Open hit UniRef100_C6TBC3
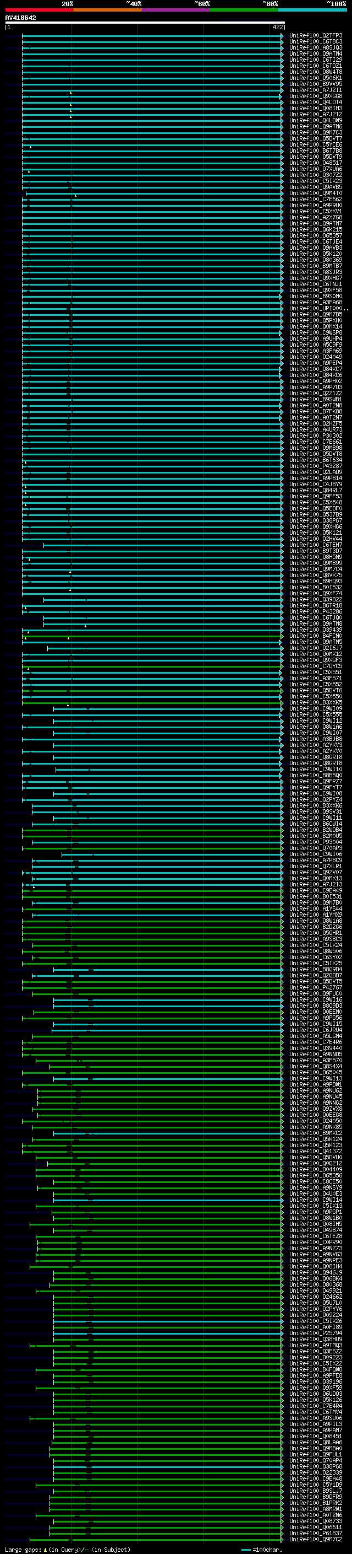This screenshot has height=1554, width=352. pyautogui.click(x=316, y=42)
